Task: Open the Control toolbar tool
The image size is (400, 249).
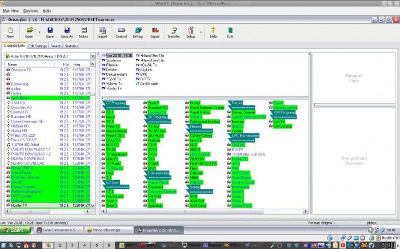Action: 121,32
